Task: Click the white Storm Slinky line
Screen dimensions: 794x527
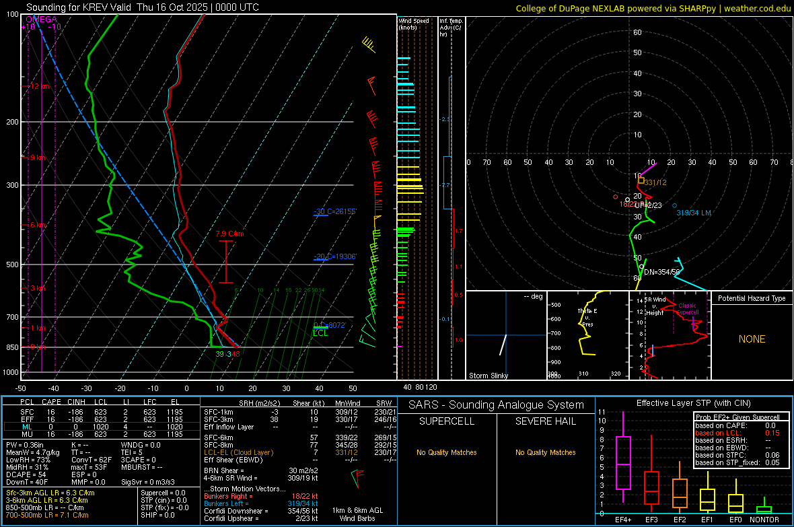Action: tap(503, 345)
